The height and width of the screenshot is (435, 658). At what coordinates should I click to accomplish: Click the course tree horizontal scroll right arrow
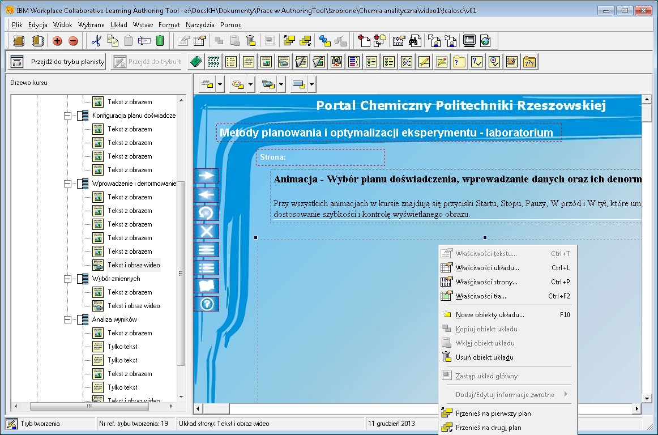[x=171, y=407]
